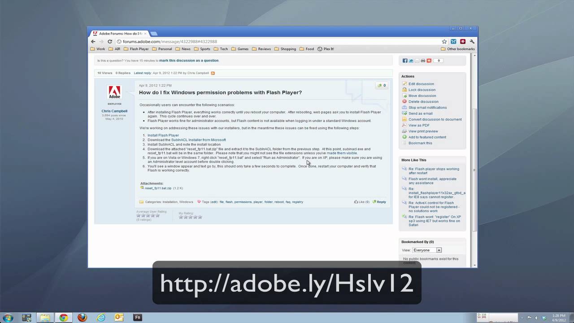Viewport: 574px width, 323px height.
Task: Open the Tech bookmarks folder
Action: 221,49
